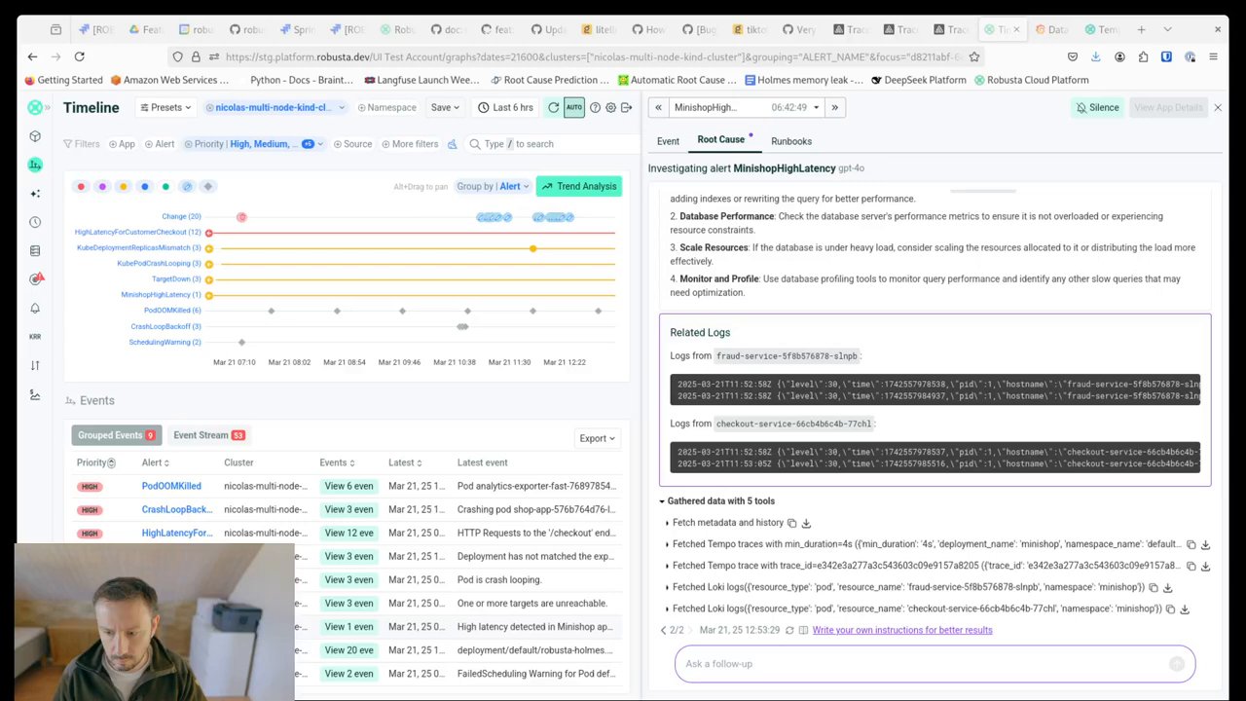Screen dimensions: 1246x701
Task: Toggle the AUTO refresh button
Action: click(x=573, y=107)
